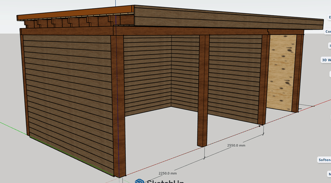Select the orange roof top sheet
Screen dimensions: 331x183
pyautogui.click(x=75, y=13)
